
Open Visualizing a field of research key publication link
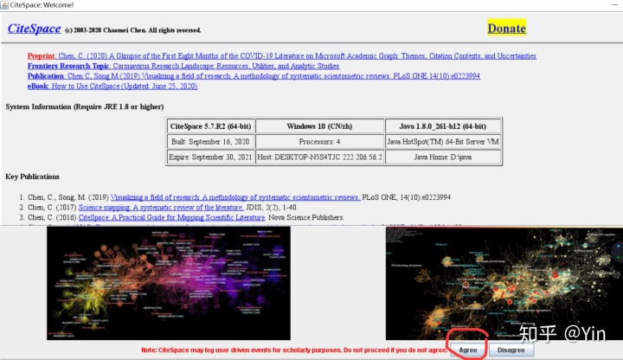pyautogui.click(x=235, y=197)
